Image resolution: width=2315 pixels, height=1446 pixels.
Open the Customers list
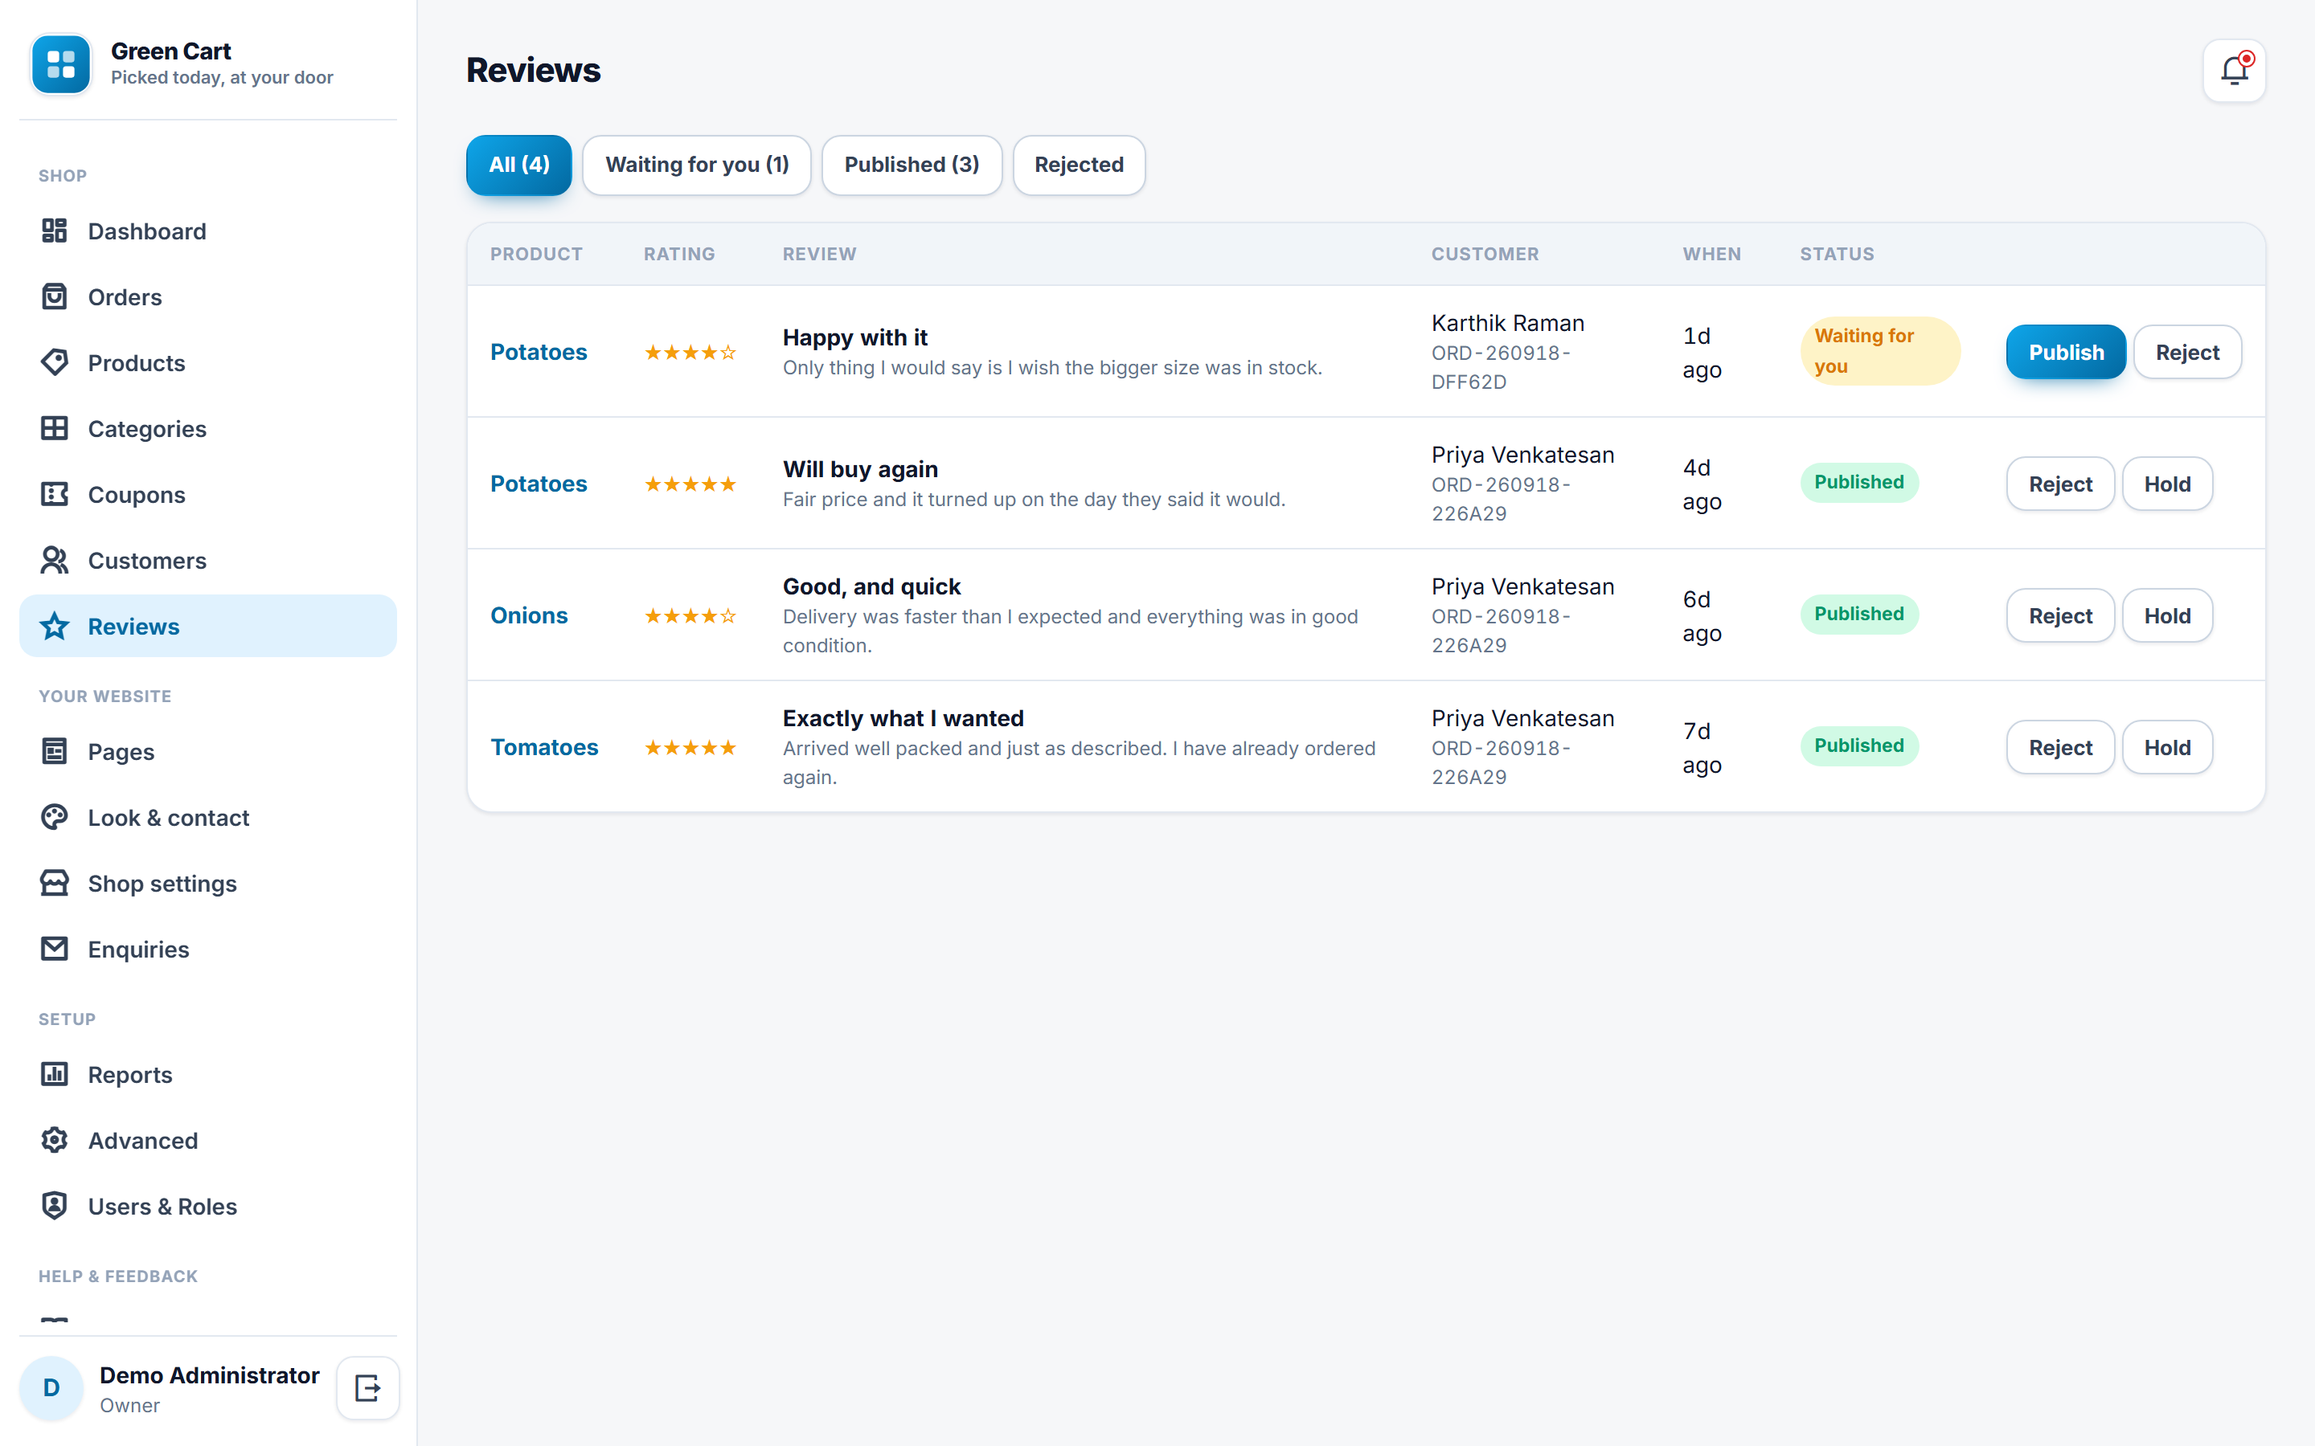207,561
